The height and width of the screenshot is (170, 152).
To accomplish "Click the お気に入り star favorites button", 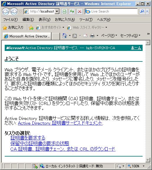I will tap(13, 28).
